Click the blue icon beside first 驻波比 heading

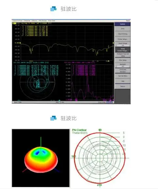(x=53, y=9)
